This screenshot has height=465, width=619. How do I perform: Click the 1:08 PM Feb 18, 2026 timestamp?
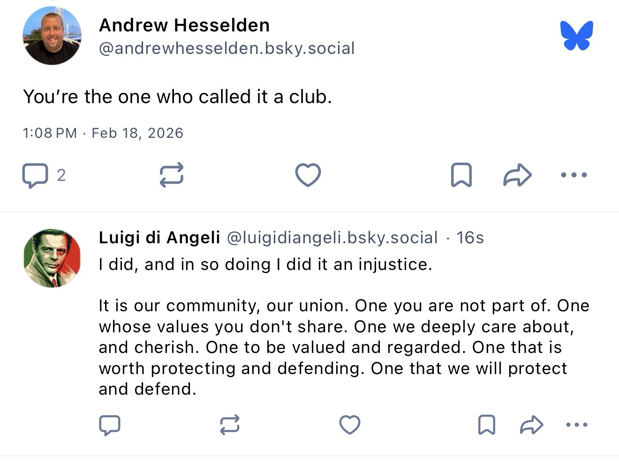(103, 133)
